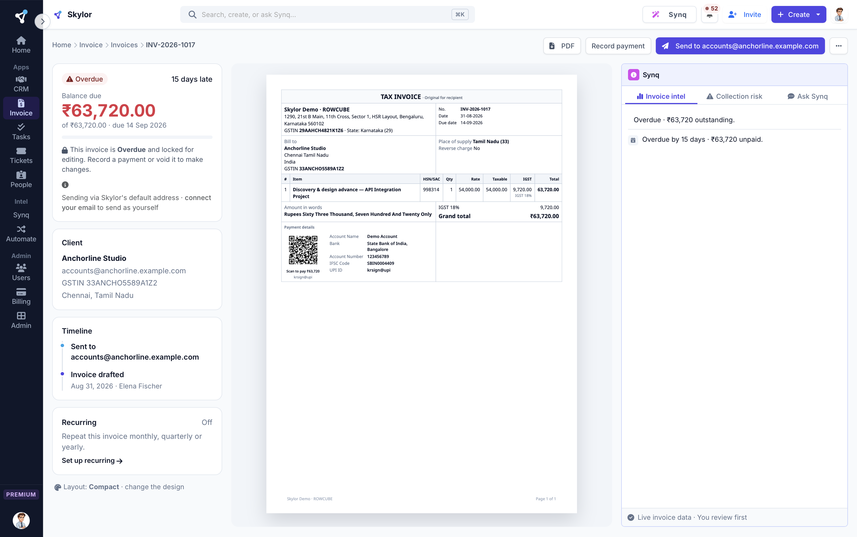Open the more options ellipsis menu
The image size is (857, 537).
click(839, 46)
